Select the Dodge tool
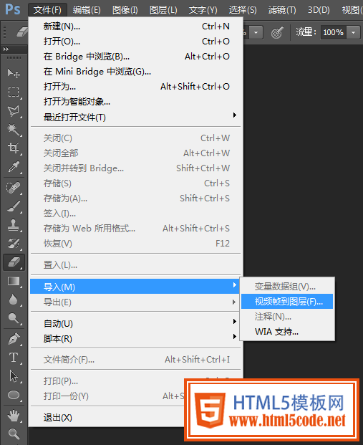 [14, 318]
